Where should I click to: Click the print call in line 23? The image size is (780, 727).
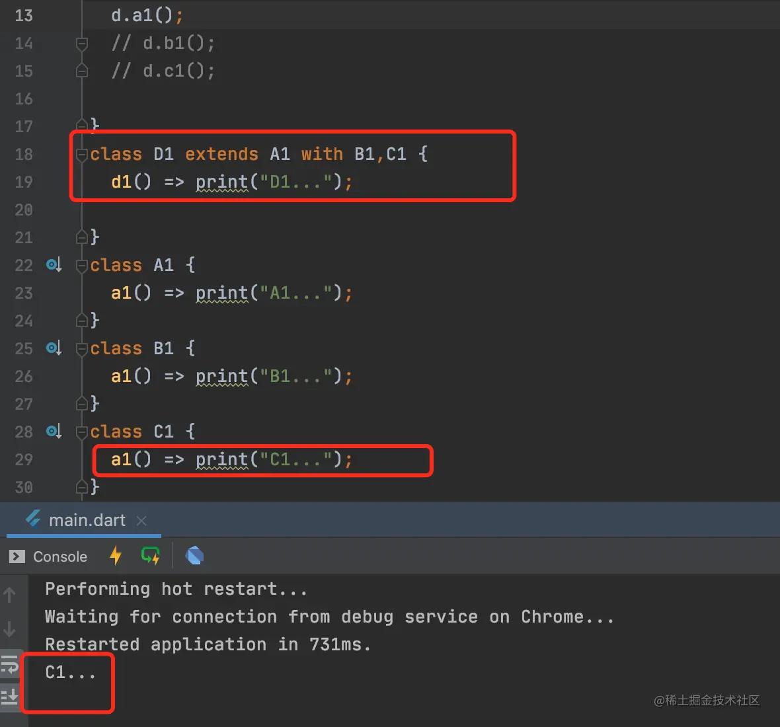[222, 293]
